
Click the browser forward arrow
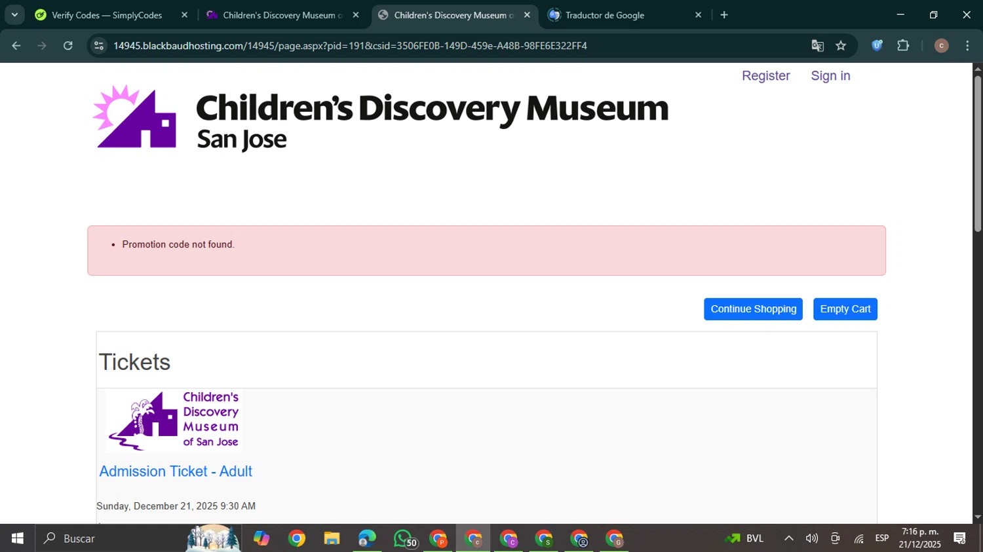pos(42,46)
